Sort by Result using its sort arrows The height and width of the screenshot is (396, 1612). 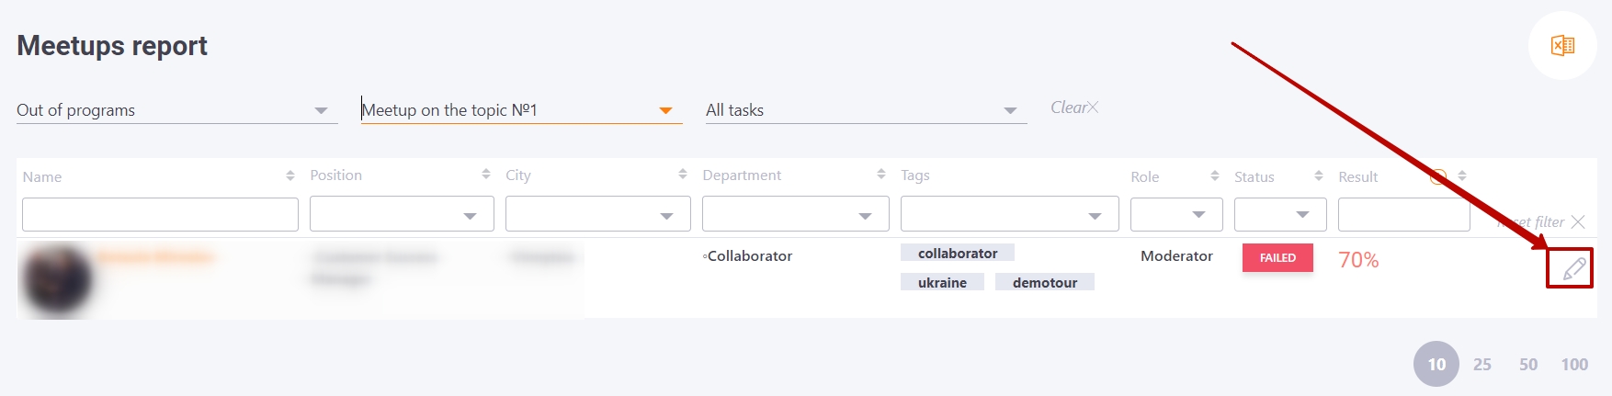(1461, 175)
